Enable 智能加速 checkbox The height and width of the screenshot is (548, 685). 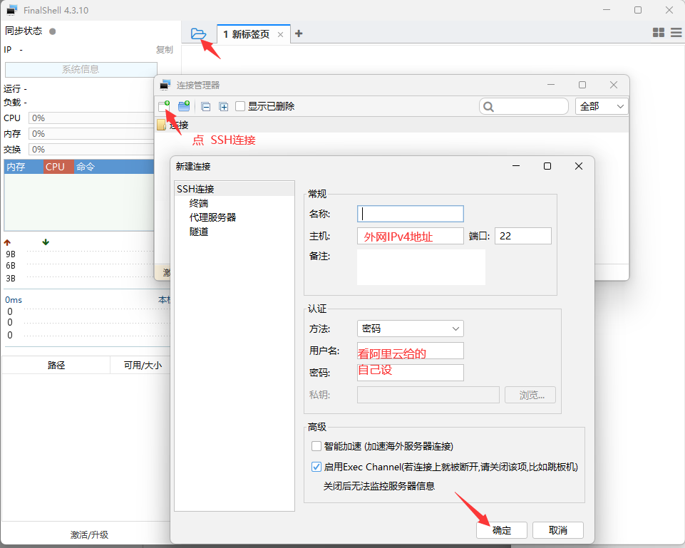coord(317,446)
